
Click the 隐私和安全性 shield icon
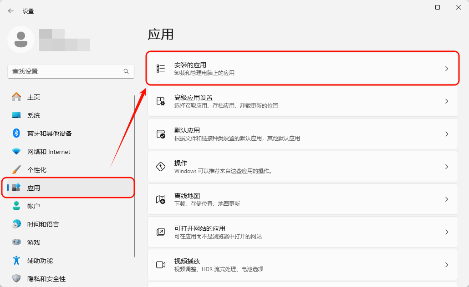click(x=16, y=279)
